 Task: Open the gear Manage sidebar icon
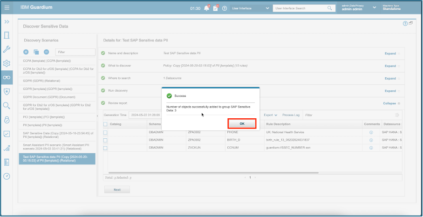point(7,64)
